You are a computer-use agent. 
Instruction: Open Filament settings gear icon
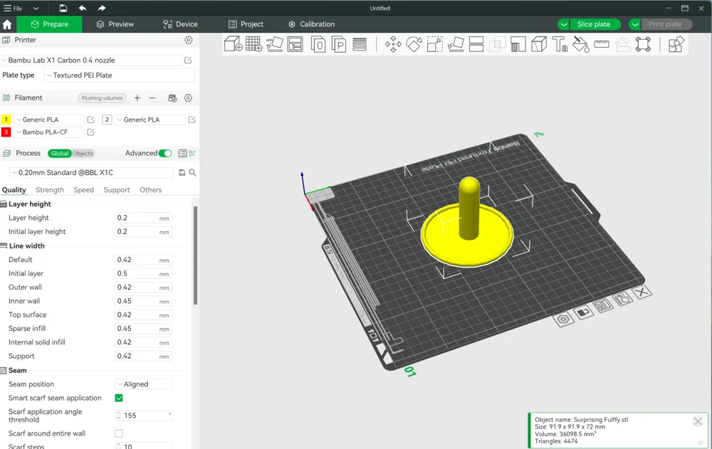coord(188,97)
